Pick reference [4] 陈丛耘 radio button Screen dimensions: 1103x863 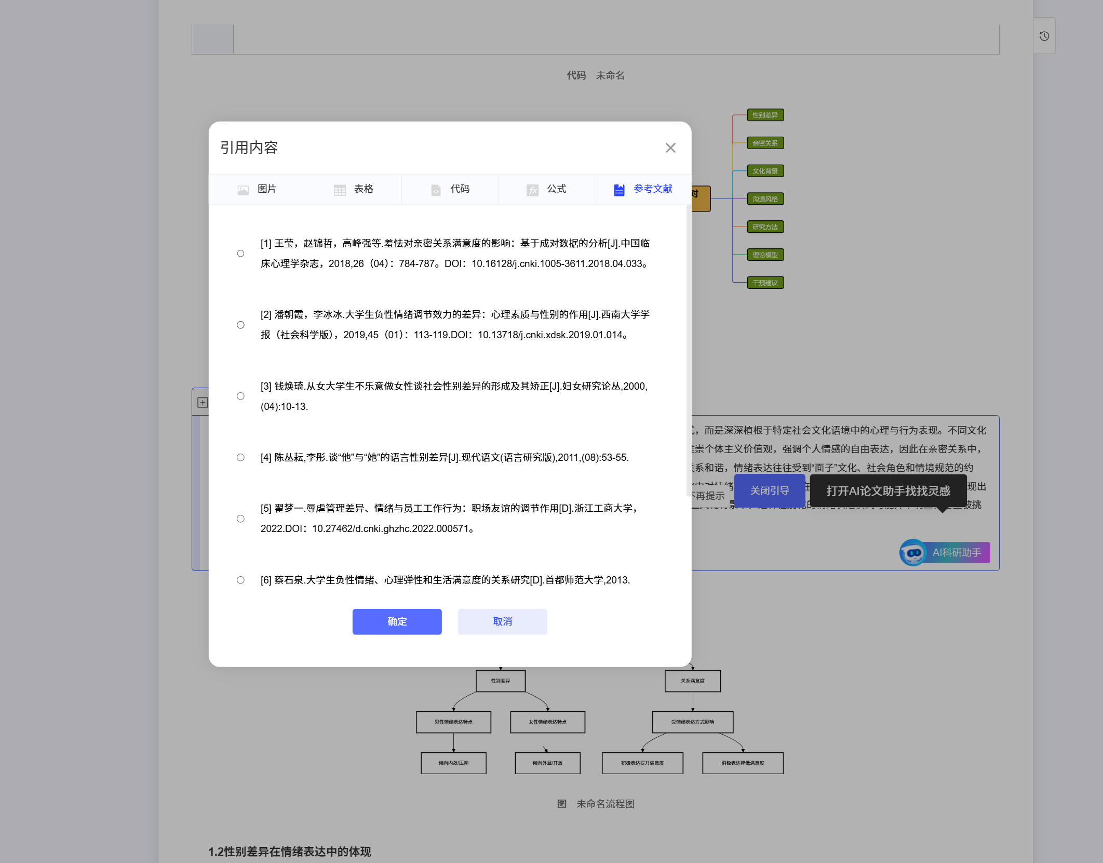pyautogui.click(x=240, y=457)
